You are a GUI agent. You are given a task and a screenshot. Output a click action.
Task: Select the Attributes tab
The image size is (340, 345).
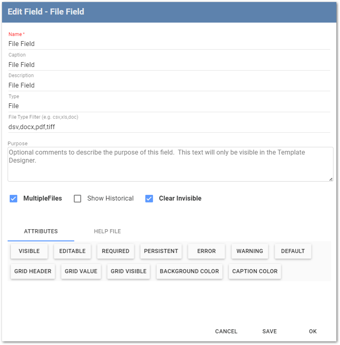click(41, 231)
